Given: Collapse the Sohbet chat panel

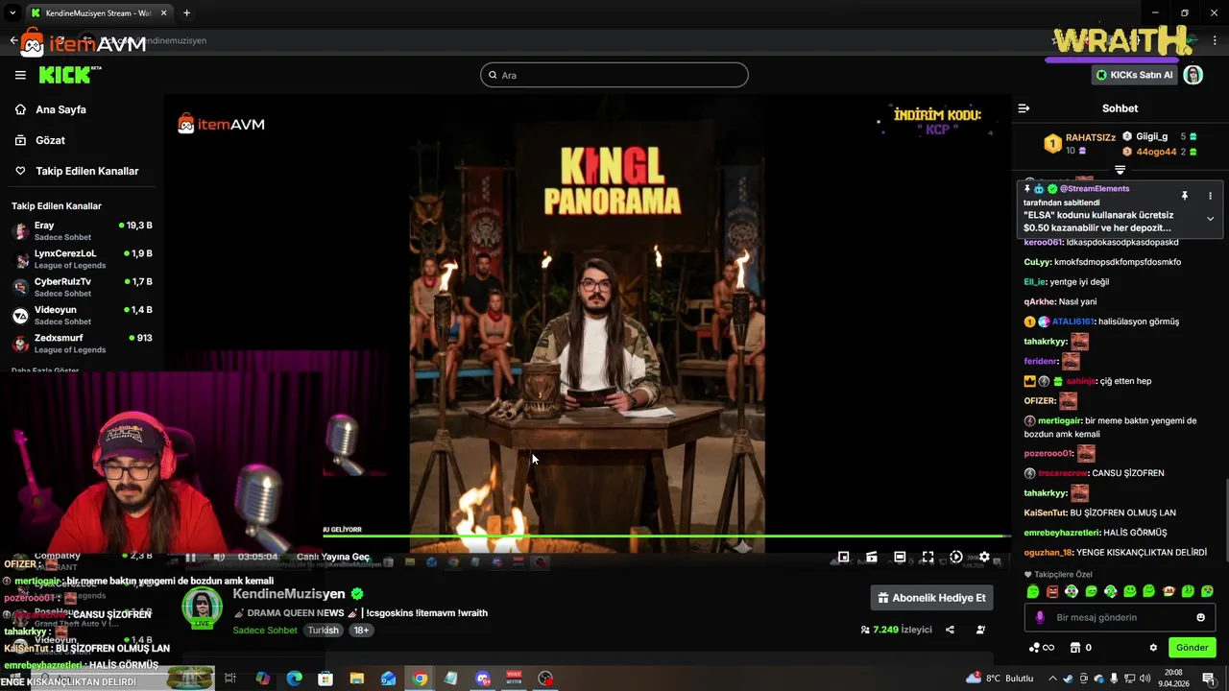Looking at the screenshot, I should [x=1024, y=108].
